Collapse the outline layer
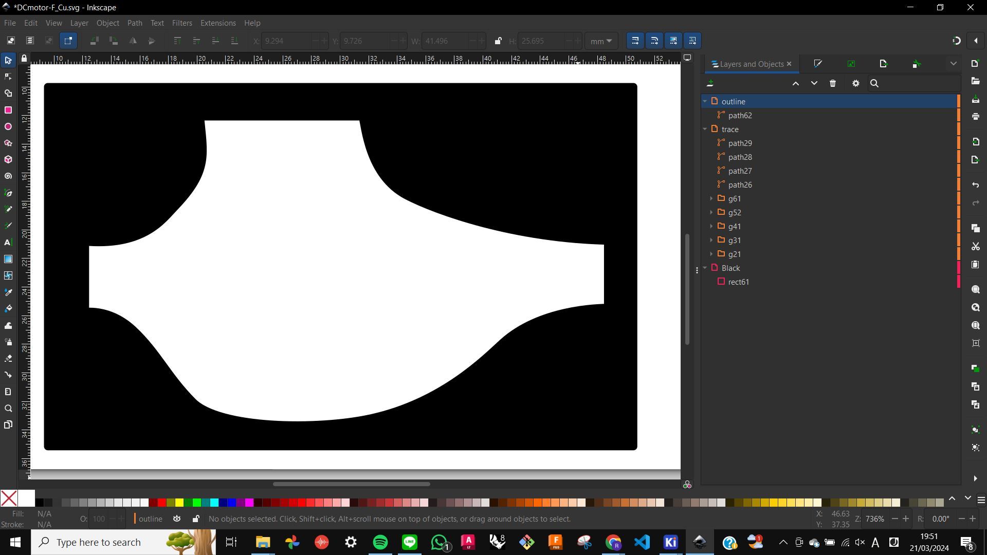Screen dimensions: 987x555 705,101
